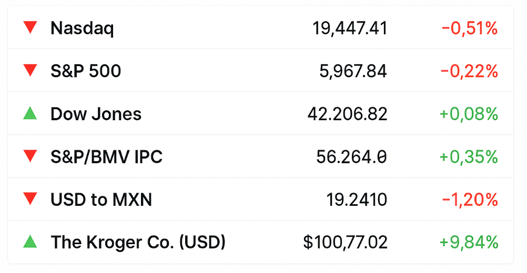Select the Dow Jones label
527x273 pixels.
(x=96, y=114)
